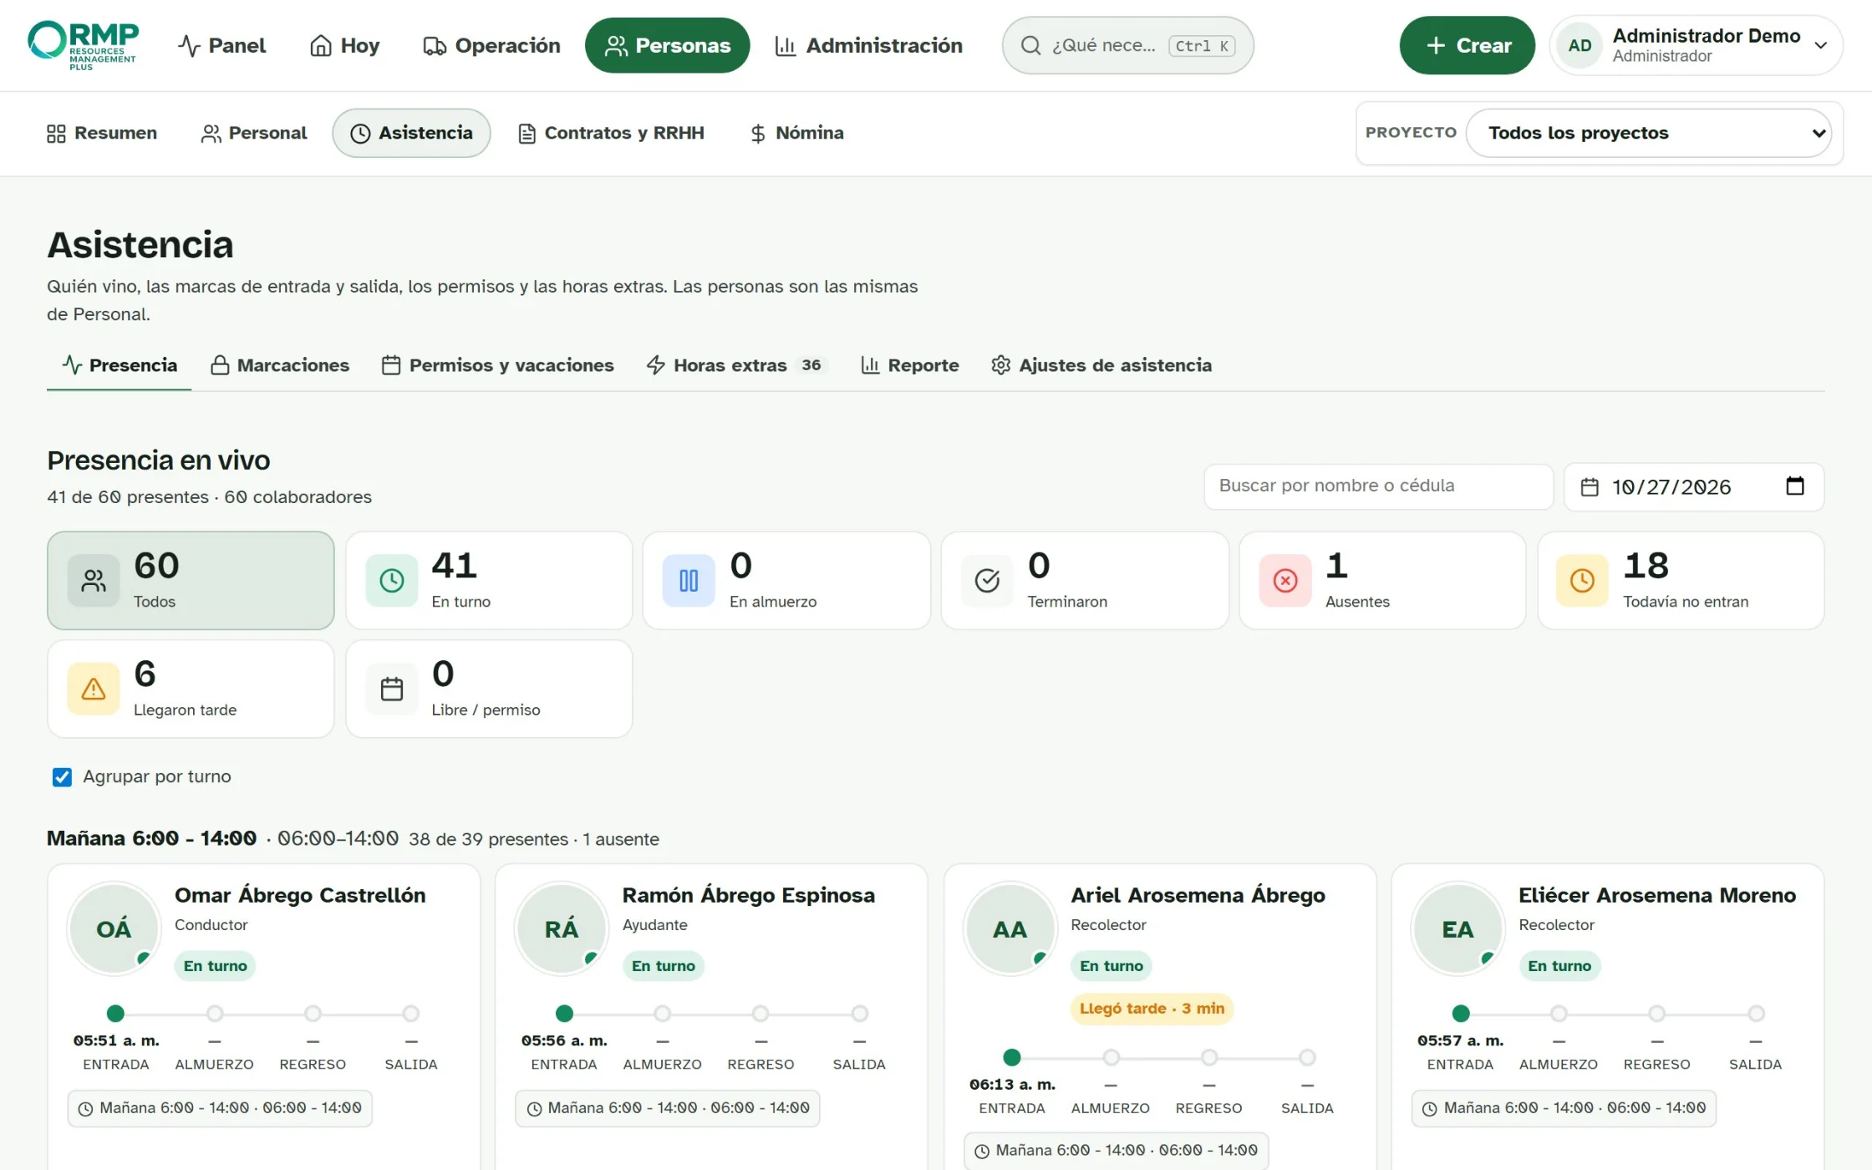Image resolution: width=1872 pixels, height=1170 pixels.
Task: Open the Nómina section
Action: pos(796,133)
